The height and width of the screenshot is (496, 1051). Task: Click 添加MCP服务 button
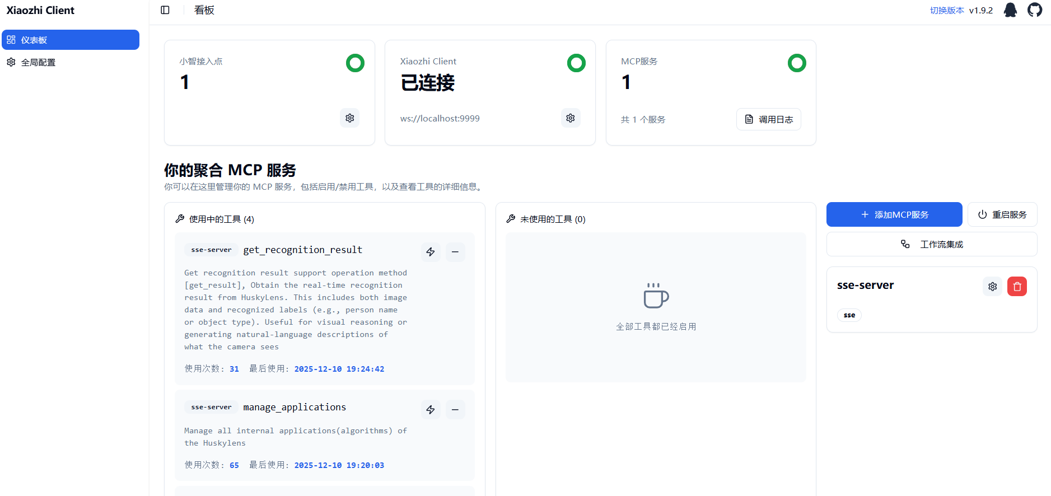click(894, 214)
